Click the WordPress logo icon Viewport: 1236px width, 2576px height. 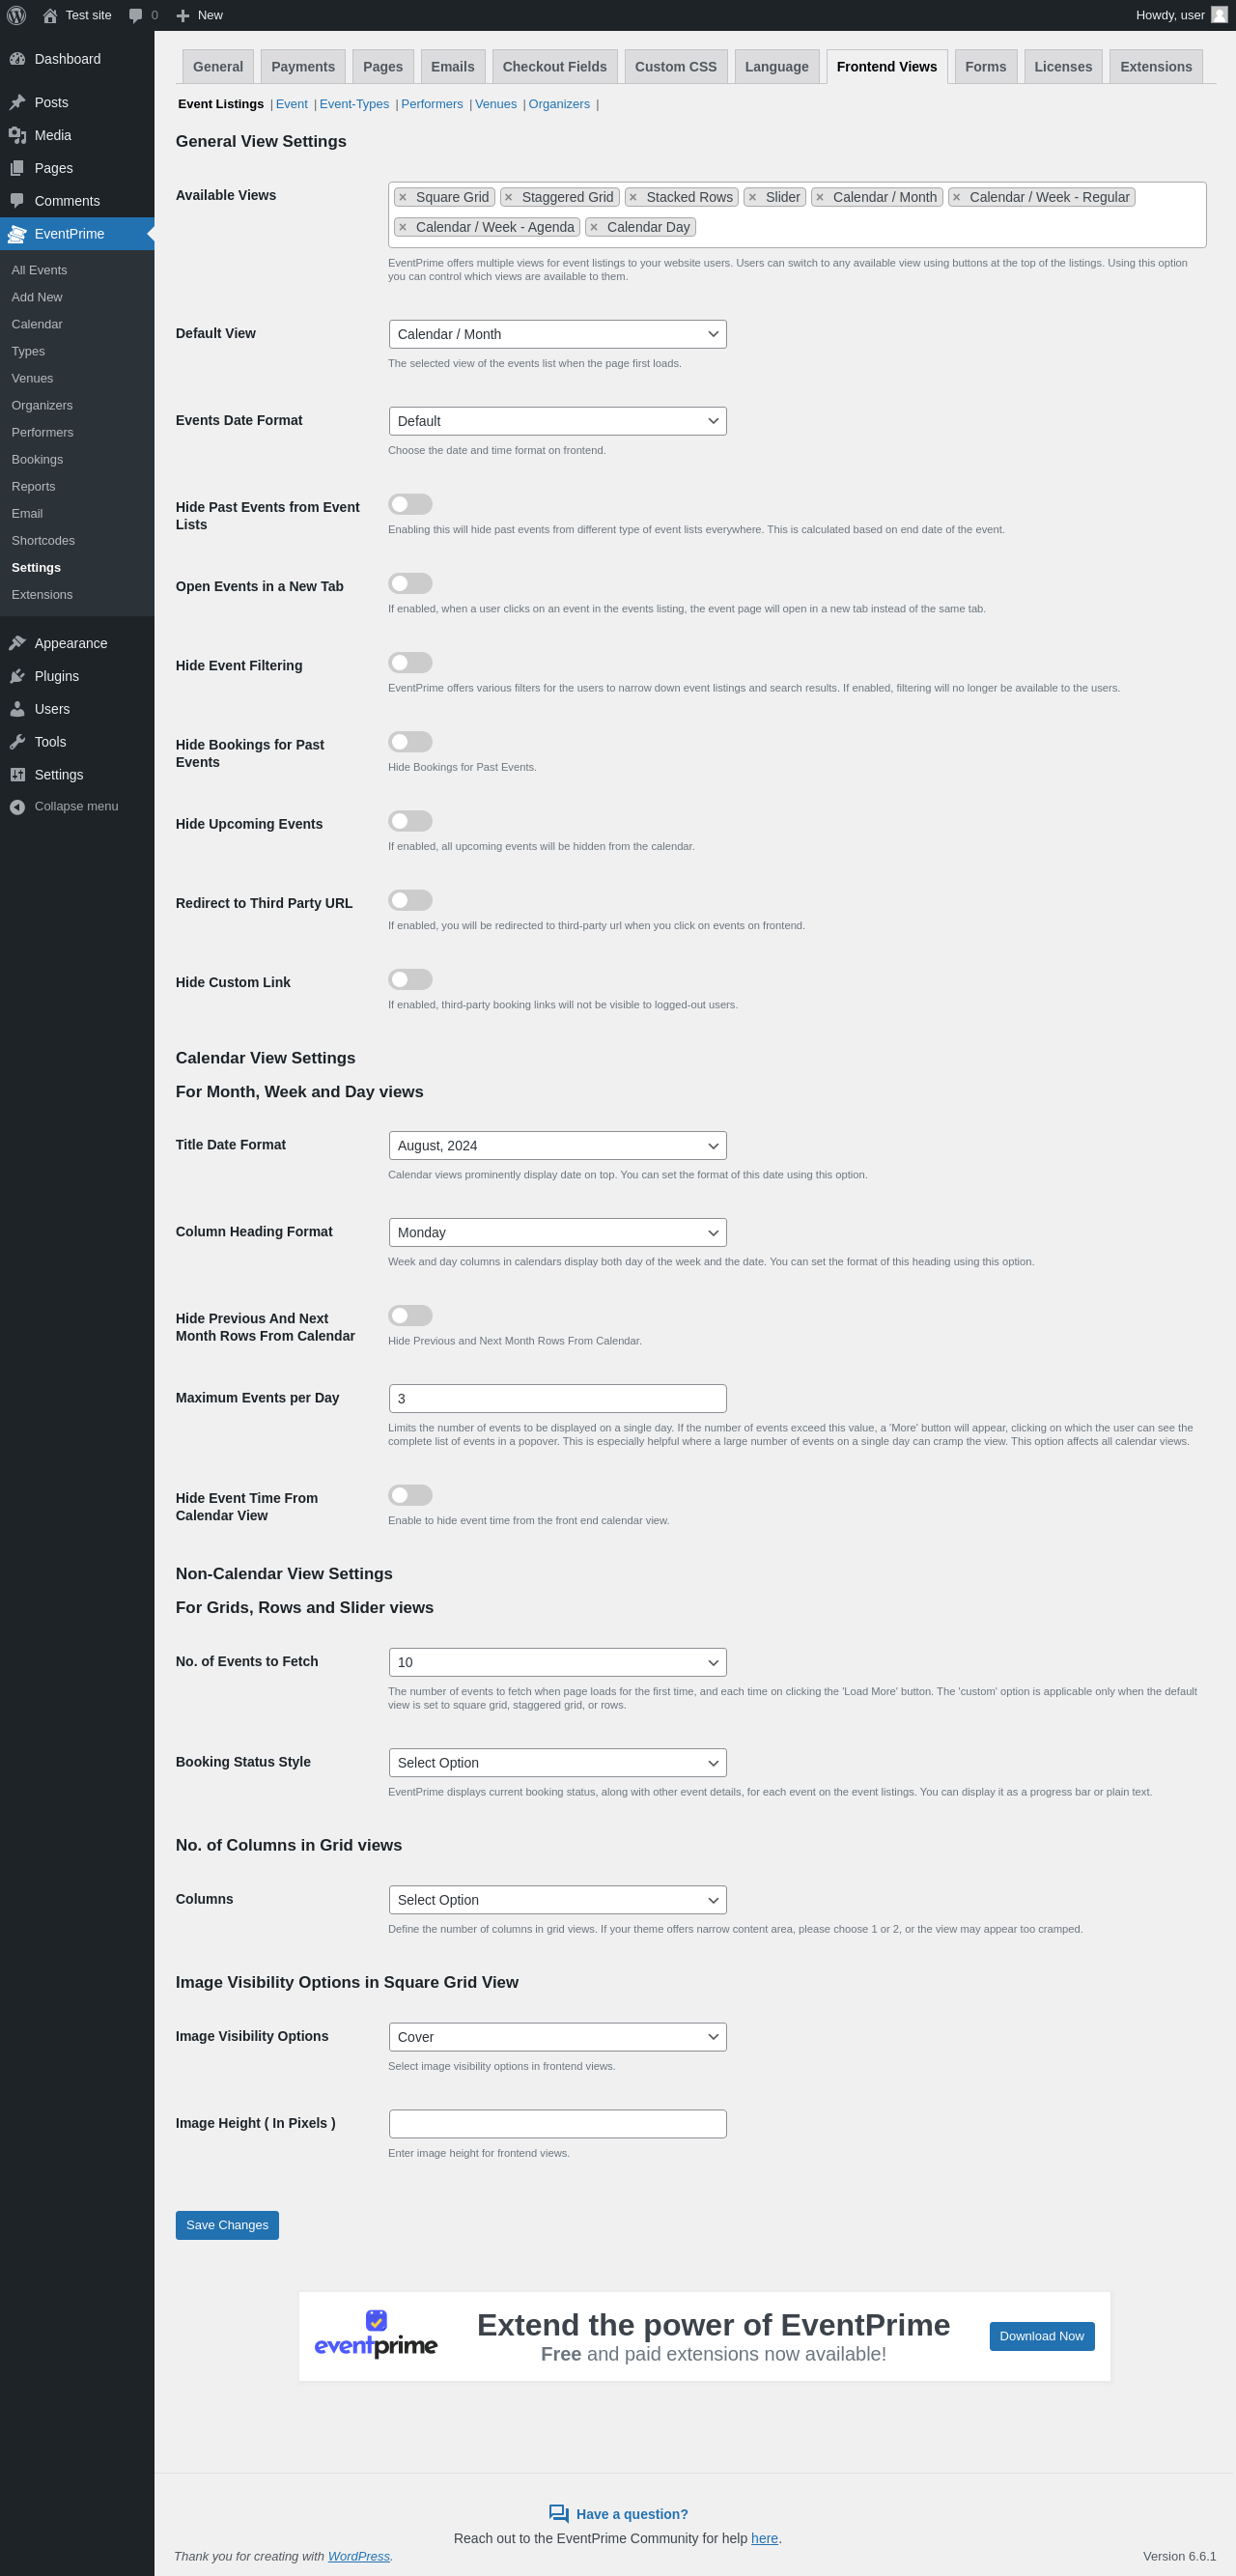point(16,15)
